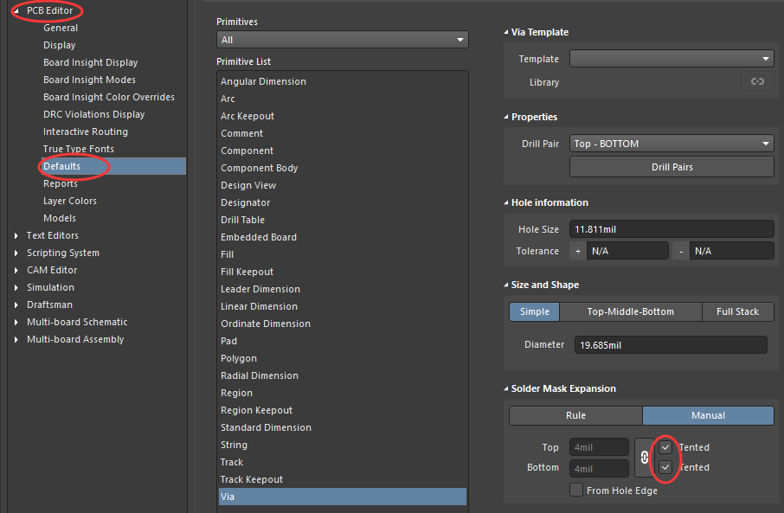784x513 pixels.
Task: Select the Simple size tab
Action: (x=535, y=311)
